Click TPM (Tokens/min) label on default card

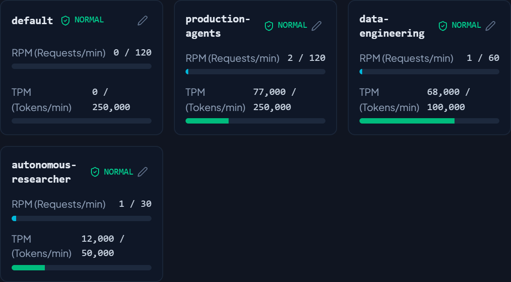[x=42, y=100]
